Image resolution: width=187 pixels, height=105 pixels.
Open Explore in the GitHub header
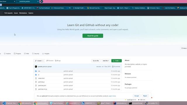(x=31, y=13)
